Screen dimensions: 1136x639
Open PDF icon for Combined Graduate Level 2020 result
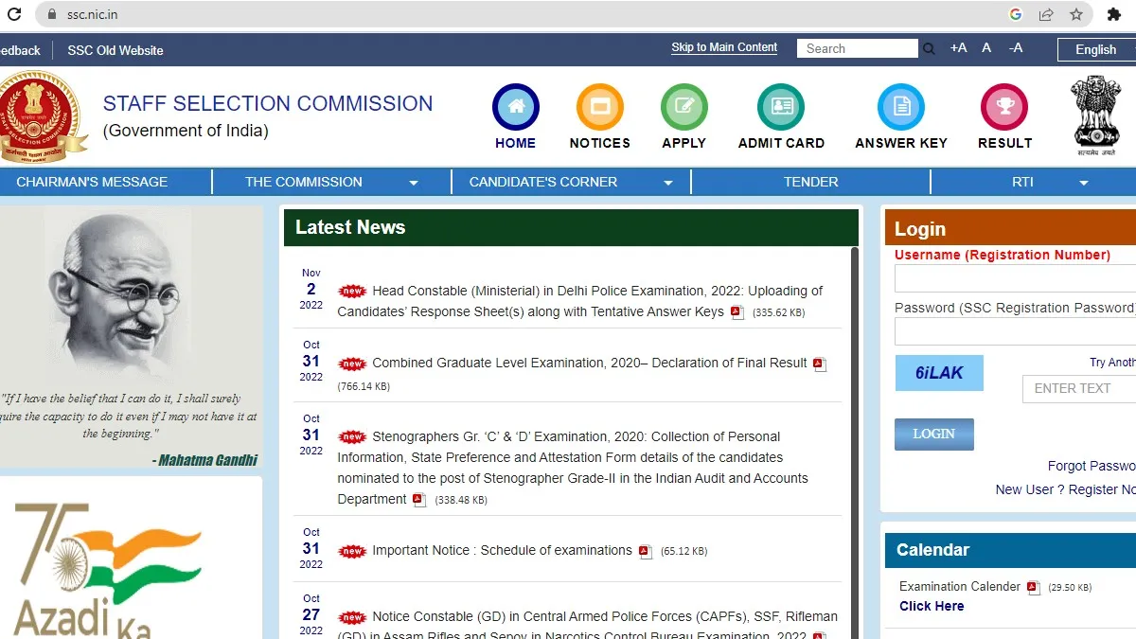click(x=820, y=364)
